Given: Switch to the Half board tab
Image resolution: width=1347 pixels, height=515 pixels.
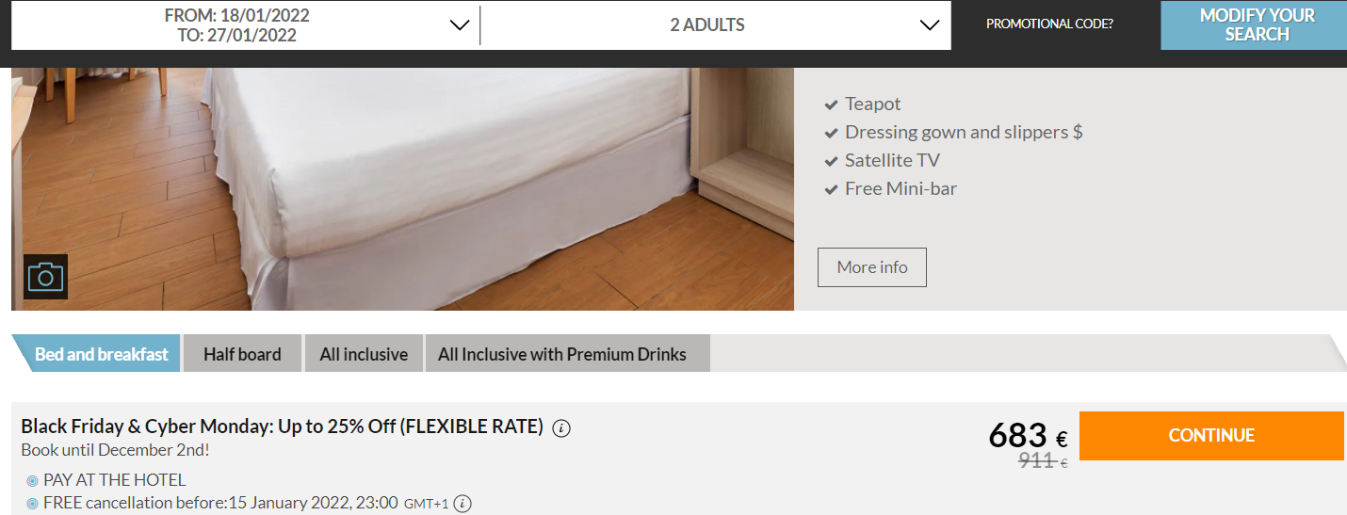Looking at the screenshot, I should 242,354.
